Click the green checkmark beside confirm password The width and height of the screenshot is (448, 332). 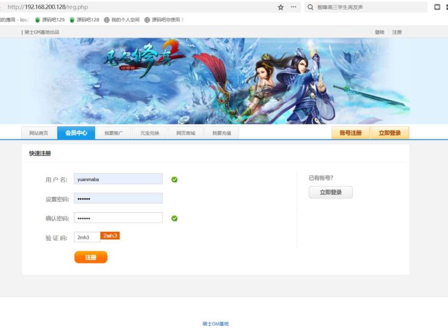click(x=174, y=218)
